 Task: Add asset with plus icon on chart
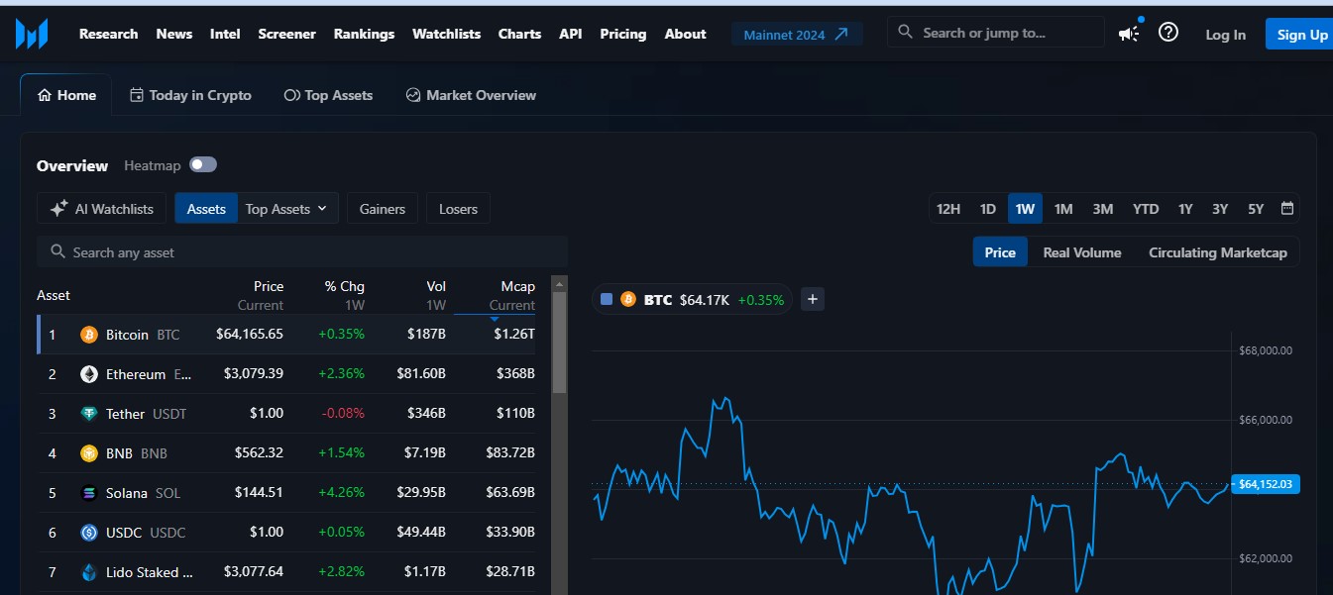(813, 299)
